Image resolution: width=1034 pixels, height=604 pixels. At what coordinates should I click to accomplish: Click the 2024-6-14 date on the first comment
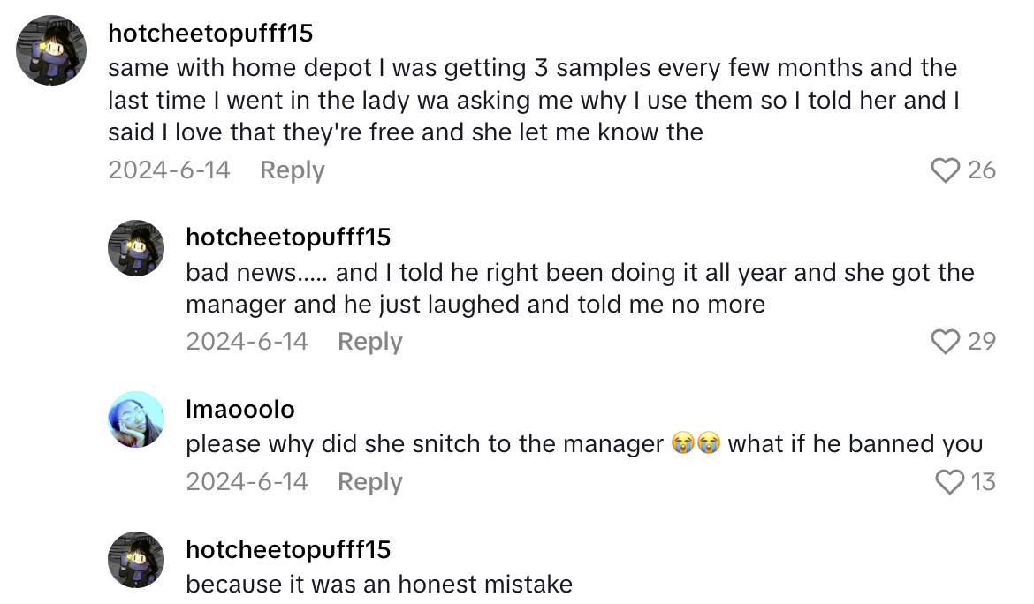click(x=168, y=170)
